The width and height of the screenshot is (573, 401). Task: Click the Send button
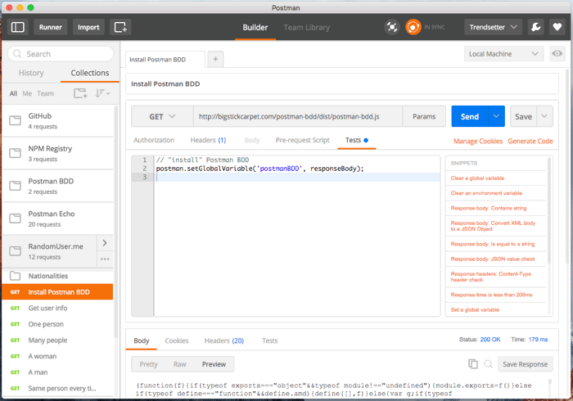[x=470, y=116]
